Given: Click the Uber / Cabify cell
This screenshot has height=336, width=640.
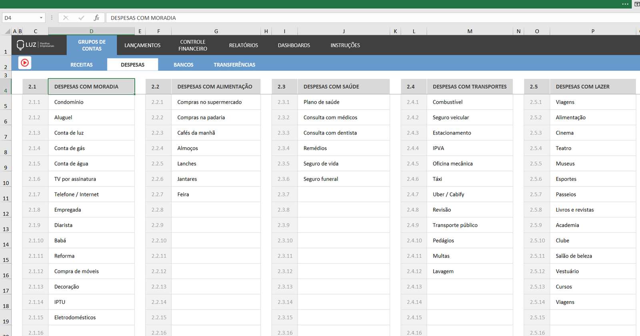Looking at the screenshot, I should (x=470, y=194).
